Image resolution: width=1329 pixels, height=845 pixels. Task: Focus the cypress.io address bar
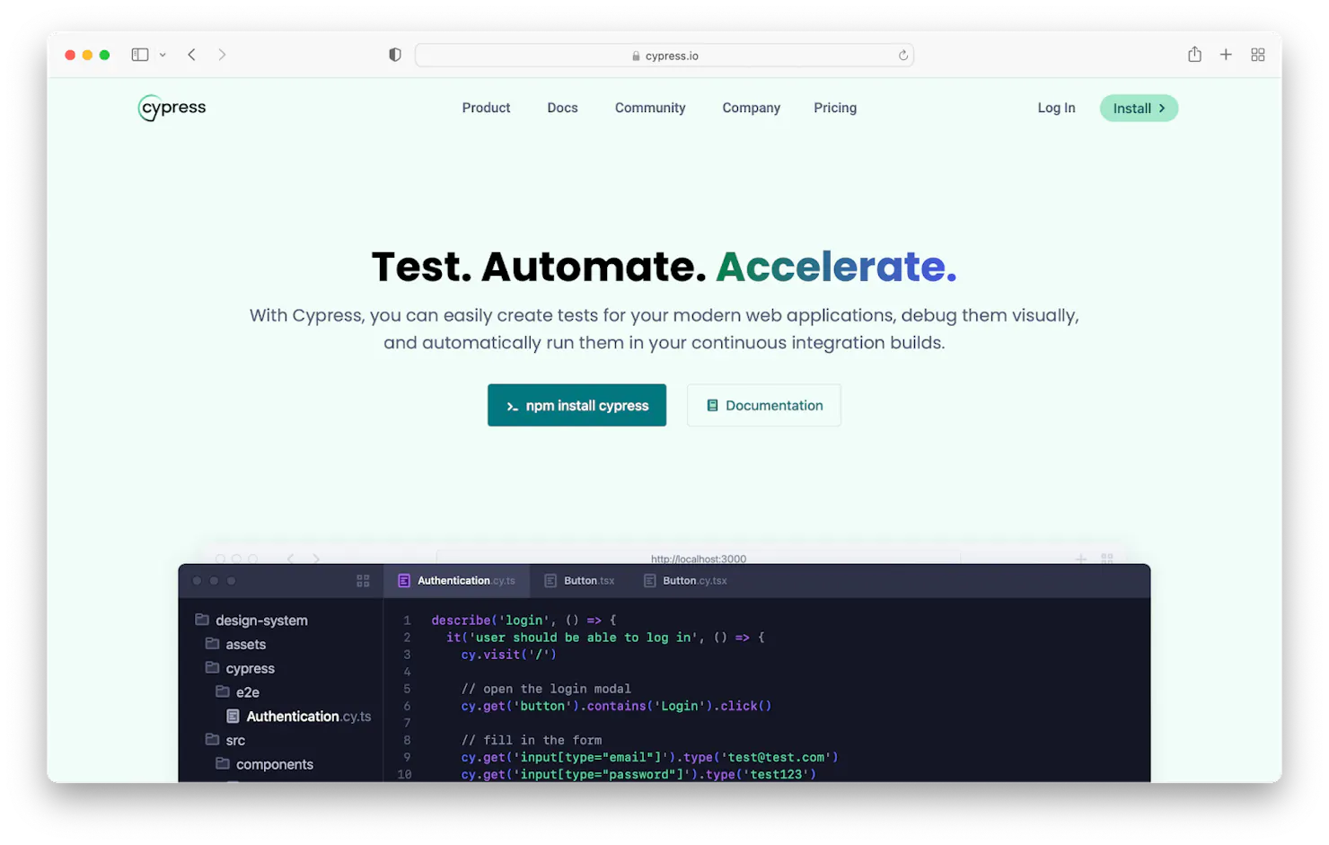pyautogui.click(x=664, y=56)
